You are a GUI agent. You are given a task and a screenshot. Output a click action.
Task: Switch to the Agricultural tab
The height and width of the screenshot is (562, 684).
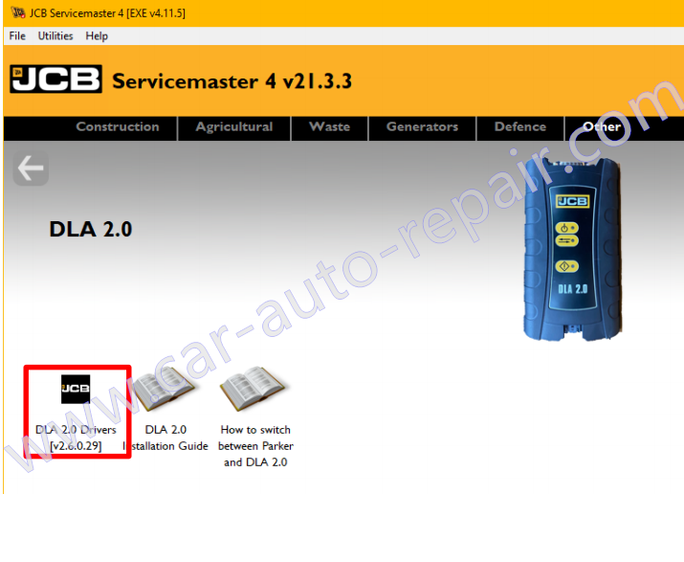point(234,126)
